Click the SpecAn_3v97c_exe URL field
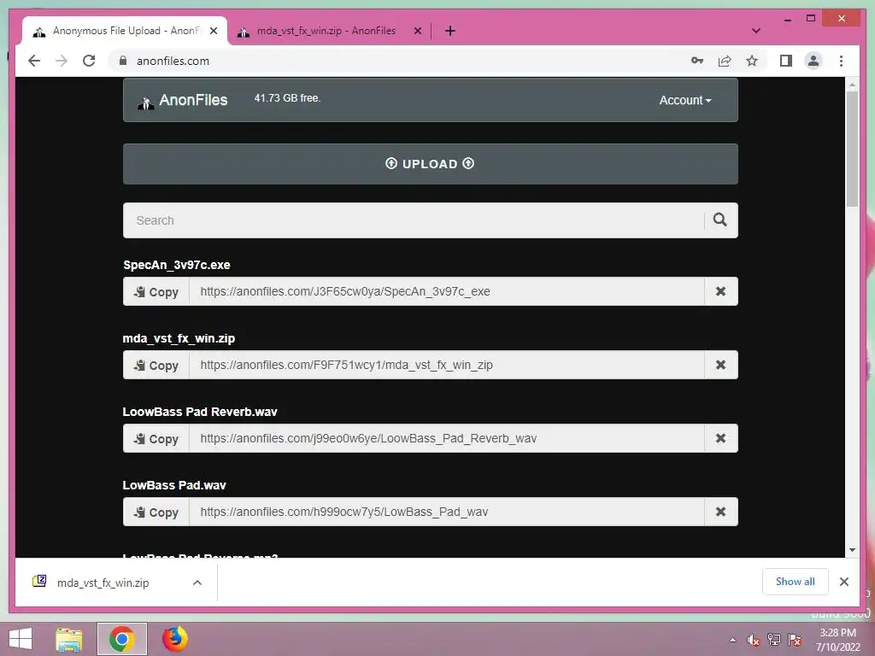 (x=446, y=291)
